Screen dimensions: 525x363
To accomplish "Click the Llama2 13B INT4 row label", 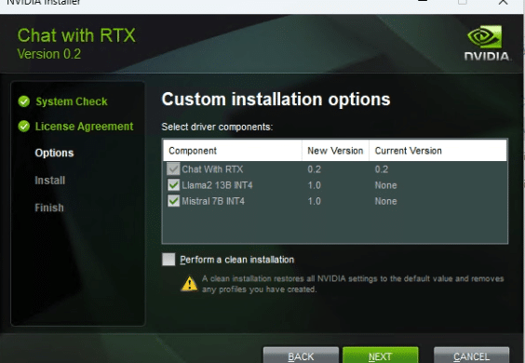I will 217,185.
